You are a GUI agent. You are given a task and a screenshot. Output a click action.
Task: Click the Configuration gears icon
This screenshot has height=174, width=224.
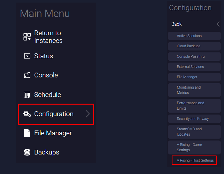27,114
